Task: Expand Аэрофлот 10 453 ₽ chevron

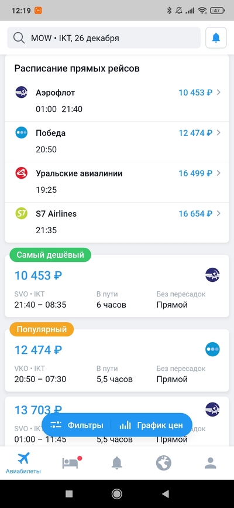Action: pyautogui.click(x=219, y=93)
